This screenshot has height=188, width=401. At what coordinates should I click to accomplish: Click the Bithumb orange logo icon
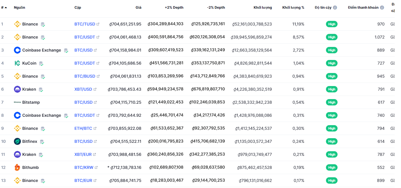tap(17, 167)
